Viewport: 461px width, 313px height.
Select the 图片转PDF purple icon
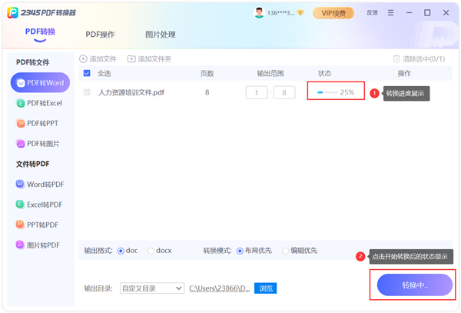tap(20, 245)
